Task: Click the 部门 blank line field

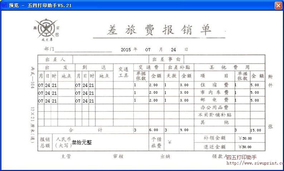Action: tap(83, 50)
